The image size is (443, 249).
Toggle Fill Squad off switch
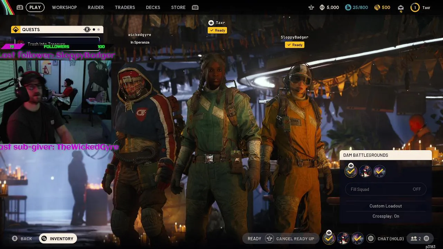(386, 189)
